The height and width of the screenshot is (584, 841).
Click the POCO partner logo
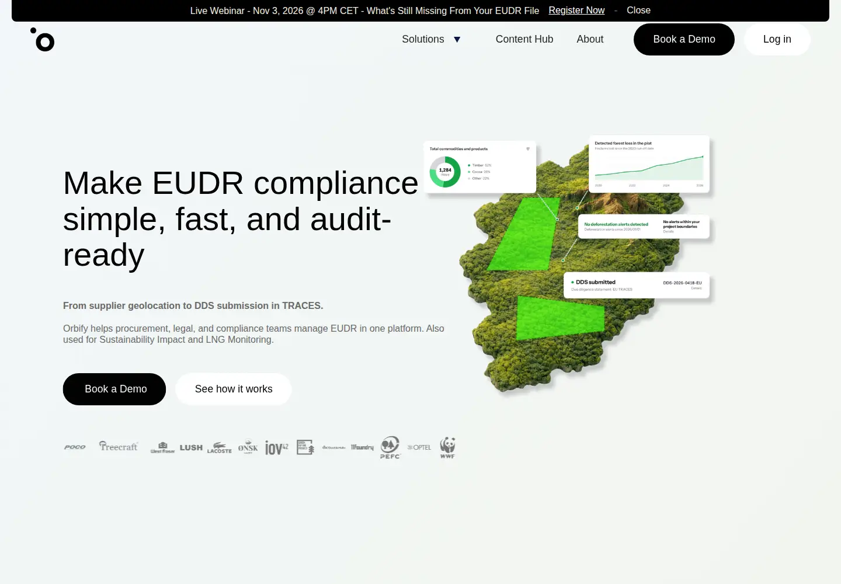(75, 447)
